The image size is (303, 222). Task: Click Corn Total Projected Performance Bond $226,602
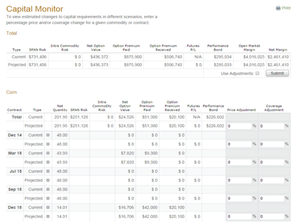(x=215, y=126)
